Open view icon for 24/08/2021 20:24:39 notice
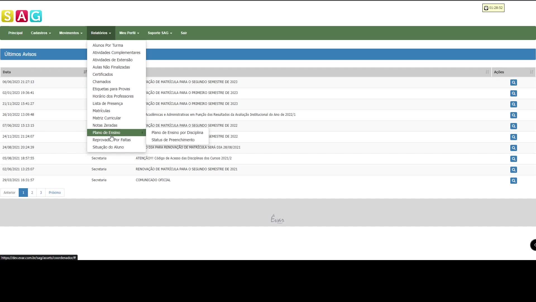536x302 pixels. coord(513,148)
